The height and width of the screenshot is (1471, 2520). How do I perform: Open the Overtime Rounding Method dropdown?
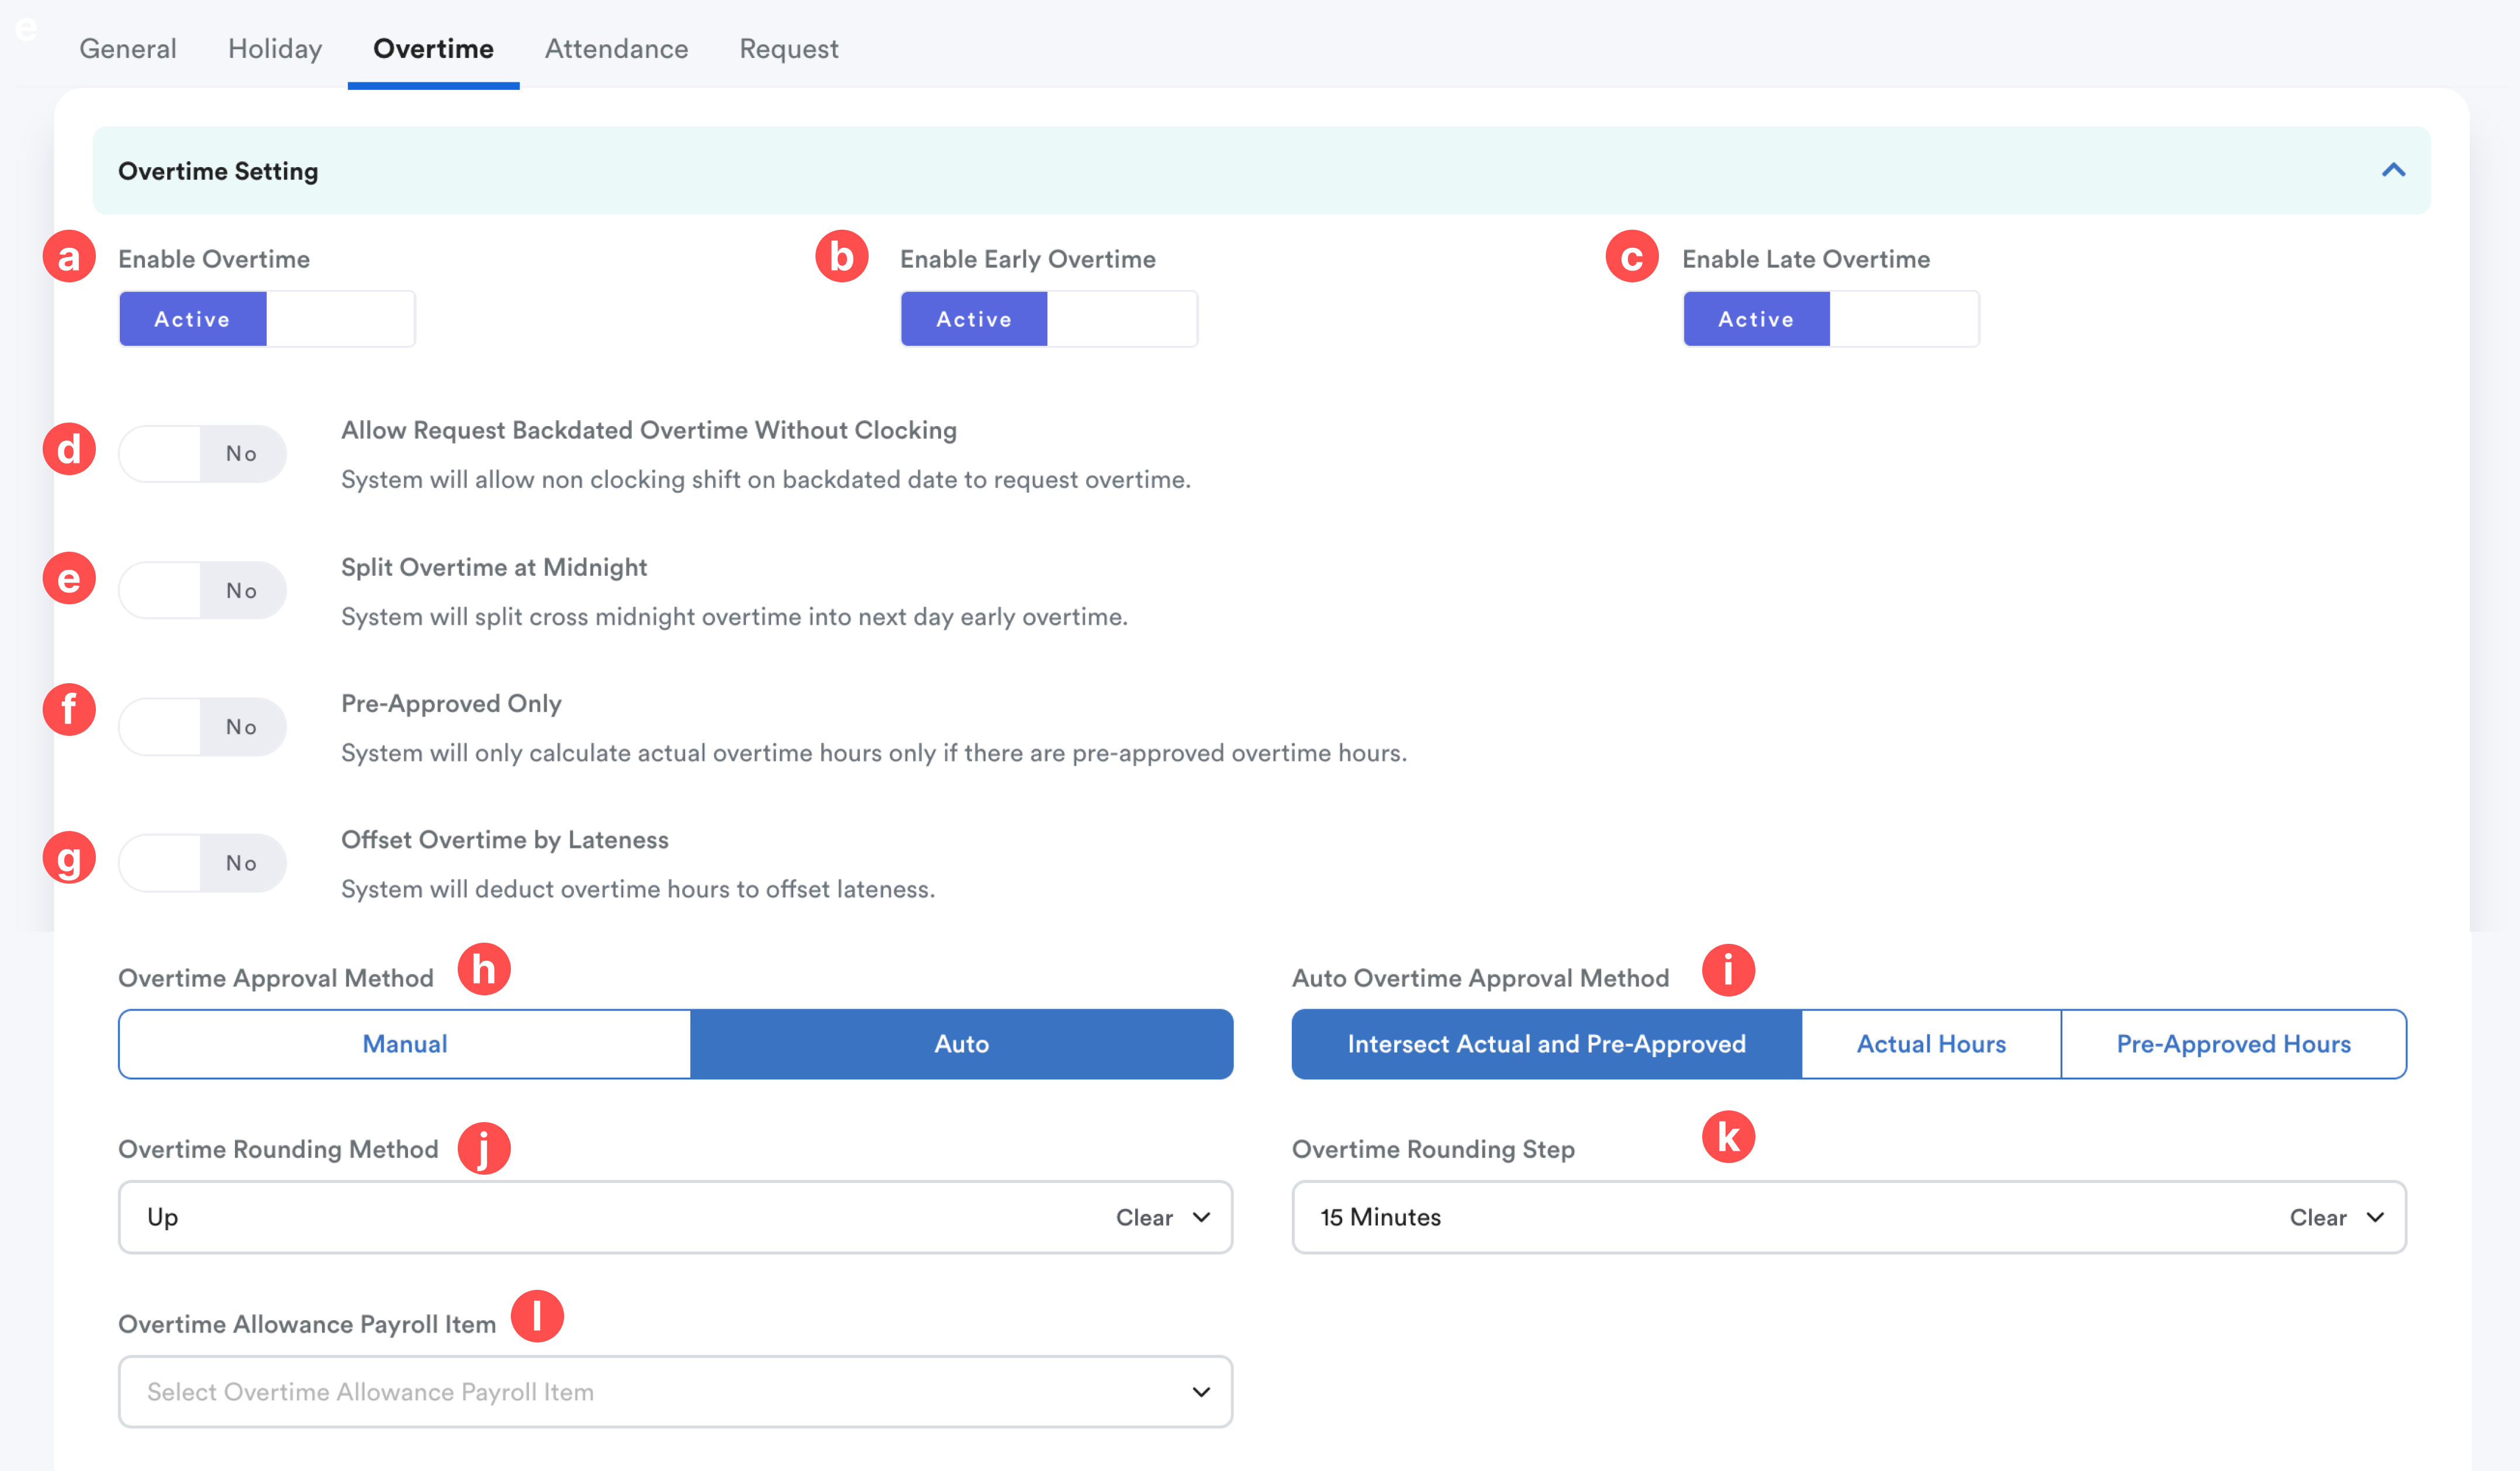coord(1201,1217)
